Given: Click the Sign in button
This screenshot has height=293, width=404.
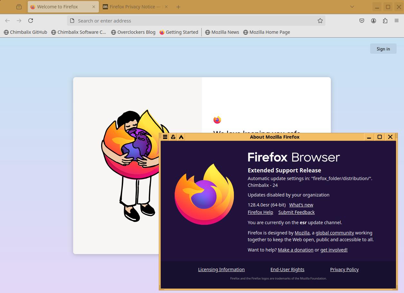Looking at the screenshot, I should [x=383, y=49].
